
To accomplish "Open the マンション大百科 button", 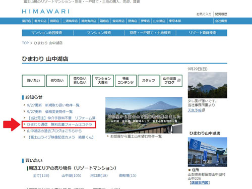I will (103, 81).
